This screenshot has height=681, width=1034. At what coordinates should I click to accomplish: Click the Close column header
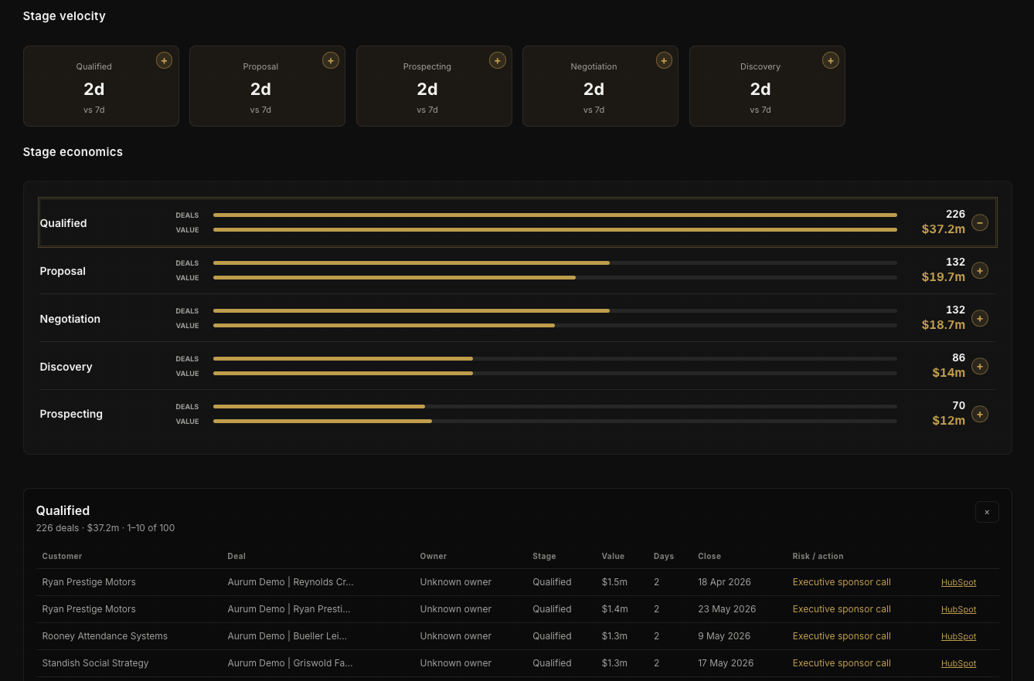(x=709, y=556)
